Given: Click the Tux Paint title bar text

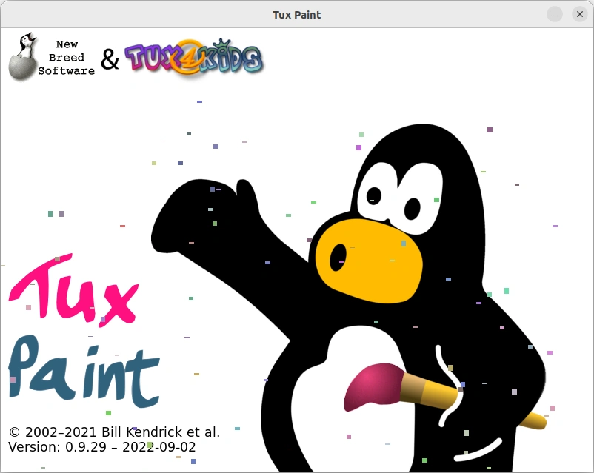Looking at the screenshot, I should click(x=297, y=14).
